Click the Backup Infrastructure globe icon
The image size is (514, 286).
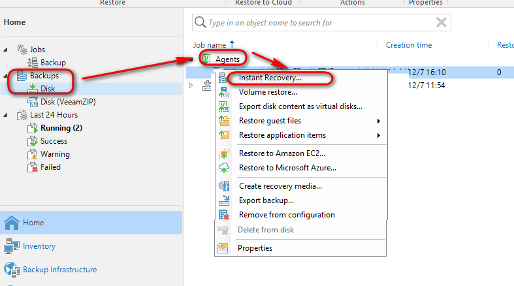coord(12,270)
